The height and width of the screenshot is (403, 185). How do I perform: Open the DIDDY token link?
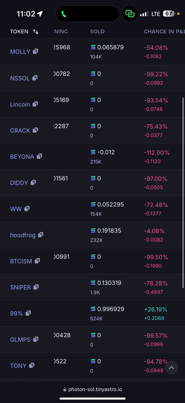click(x=19, y=183)
